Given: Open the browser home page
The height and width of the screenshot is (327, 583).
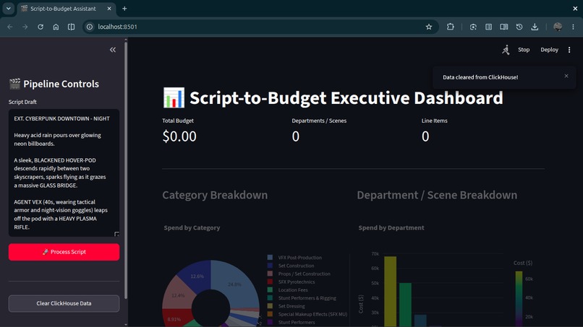Looking at the screenshot, I should click(56, 27).
